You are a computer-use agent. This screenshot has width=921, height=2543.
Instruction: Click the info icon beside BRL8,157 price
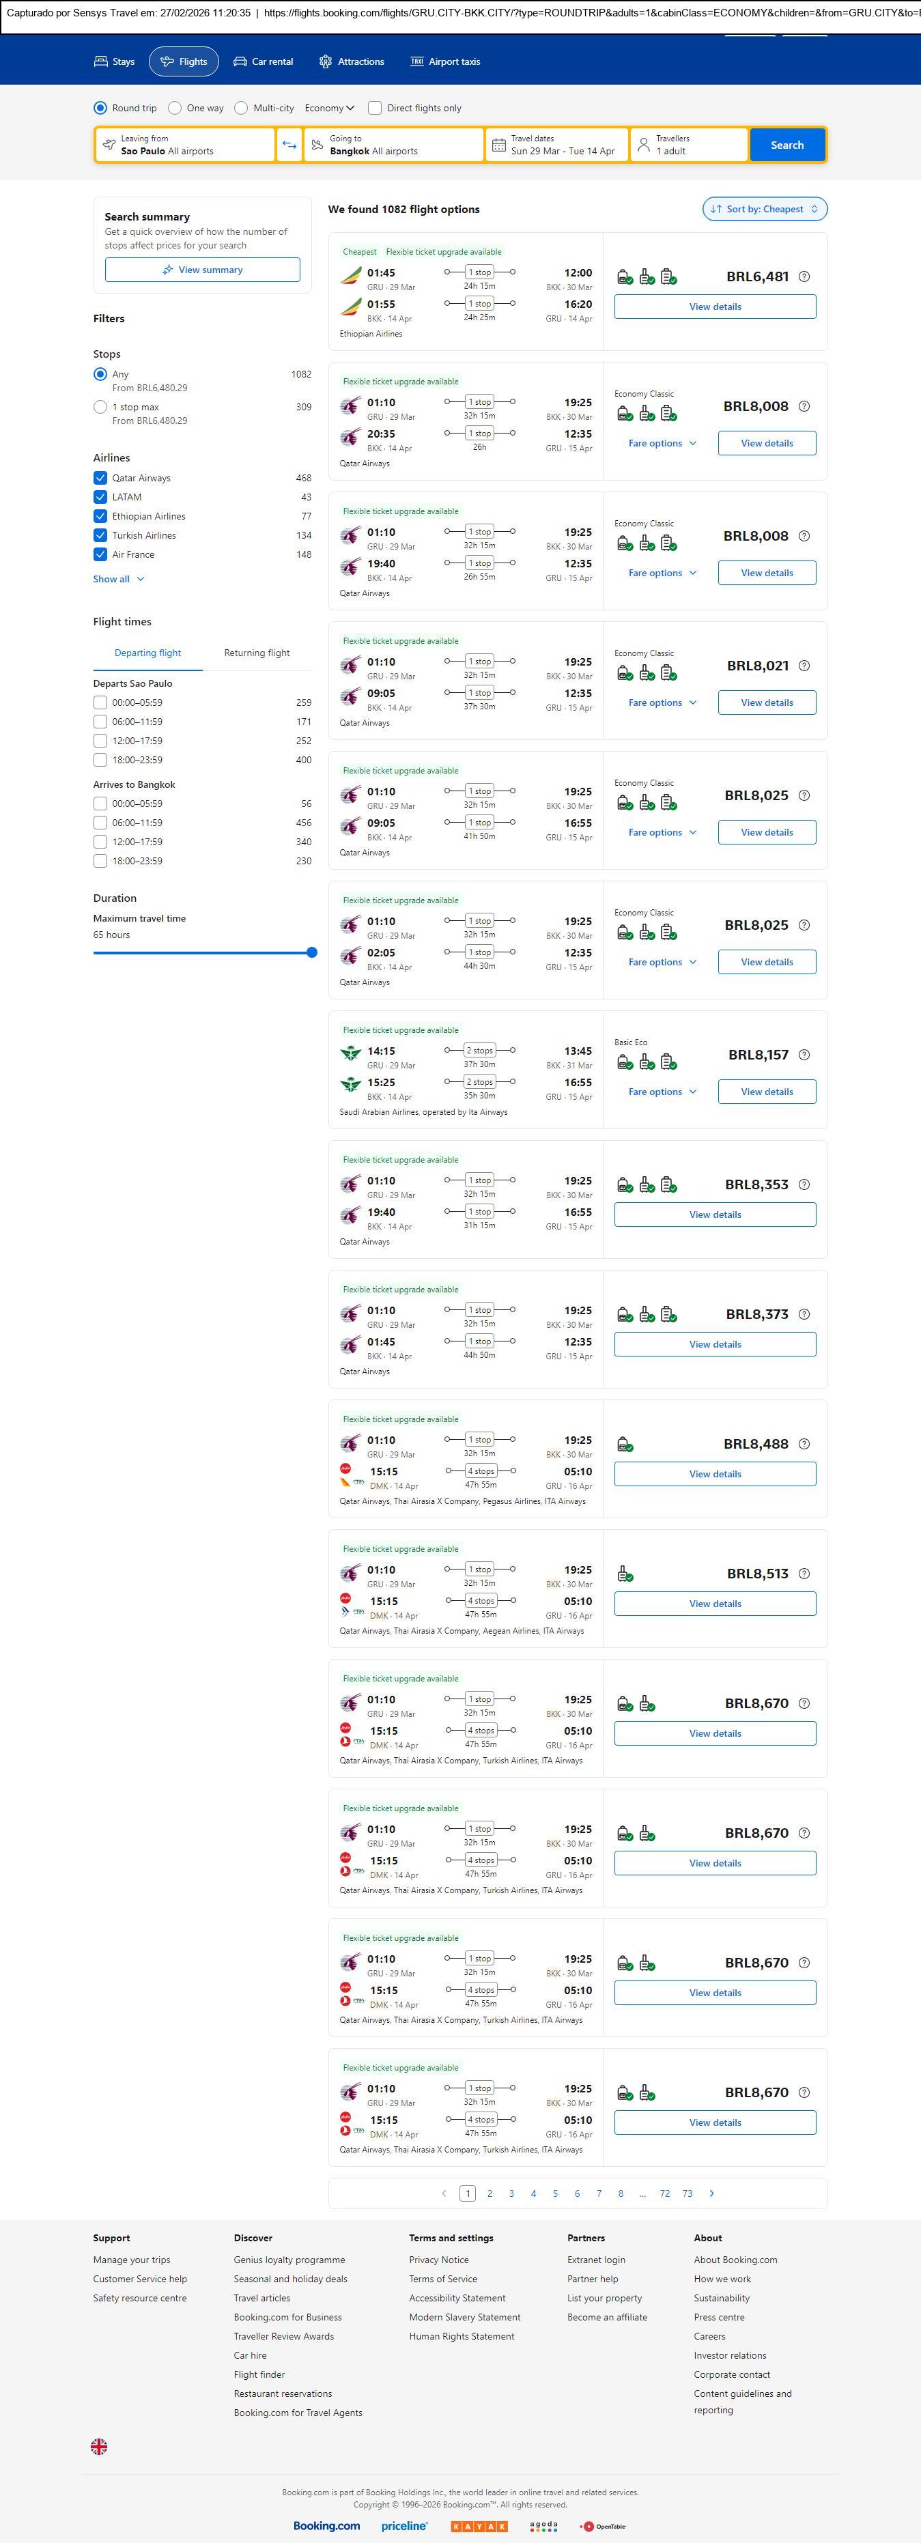804,1054
